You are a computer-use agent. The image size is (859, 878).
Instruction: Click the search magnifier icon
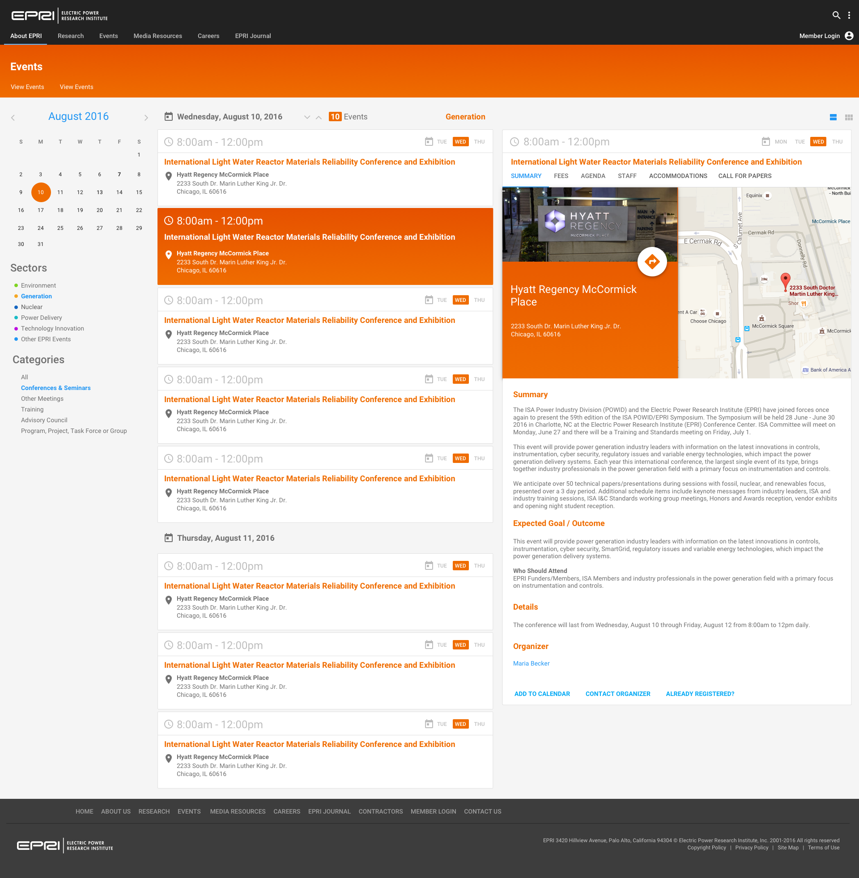836,15
